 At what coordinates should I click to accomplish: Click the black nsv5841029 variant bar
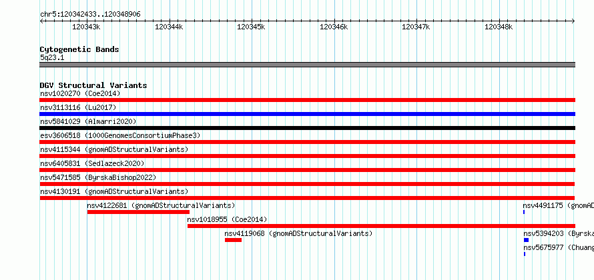point(307,128)
